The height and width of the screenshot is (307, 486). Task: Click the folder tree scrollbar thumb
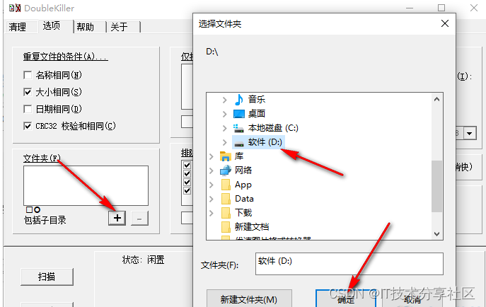[x=436, y=186]
